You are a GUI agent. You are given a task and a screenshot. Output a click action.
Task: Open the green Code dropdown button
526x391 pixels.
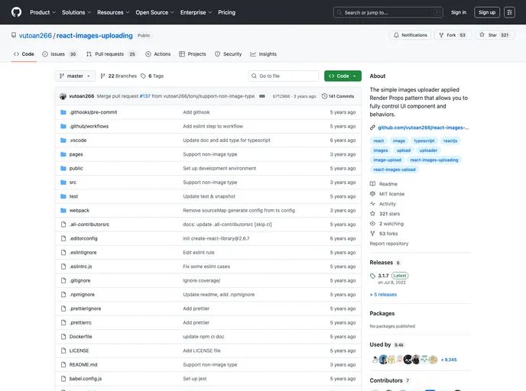click(x=343, y=76)
